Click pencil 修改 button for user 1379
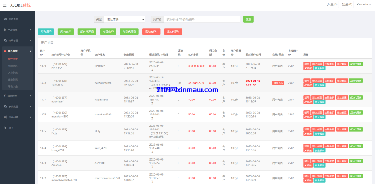Screen dimensions: 375x184 (308, 68)
